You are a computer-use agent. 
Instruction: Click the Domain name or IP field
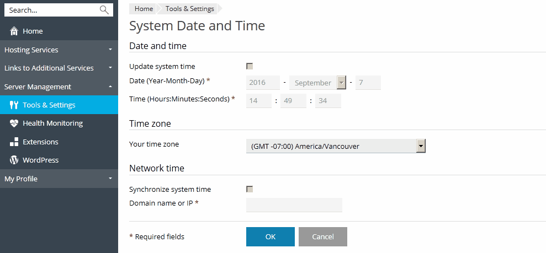tap(294, 205)
